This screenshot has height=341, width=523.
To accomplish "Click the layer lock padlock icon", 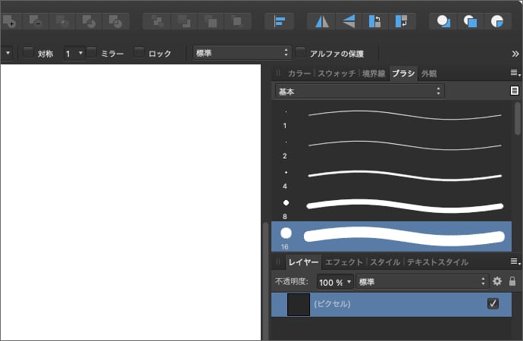I will 512,281.
